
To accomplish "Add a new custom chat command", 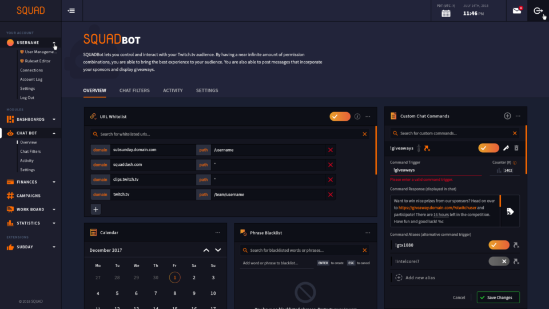I will click(507, 116).
